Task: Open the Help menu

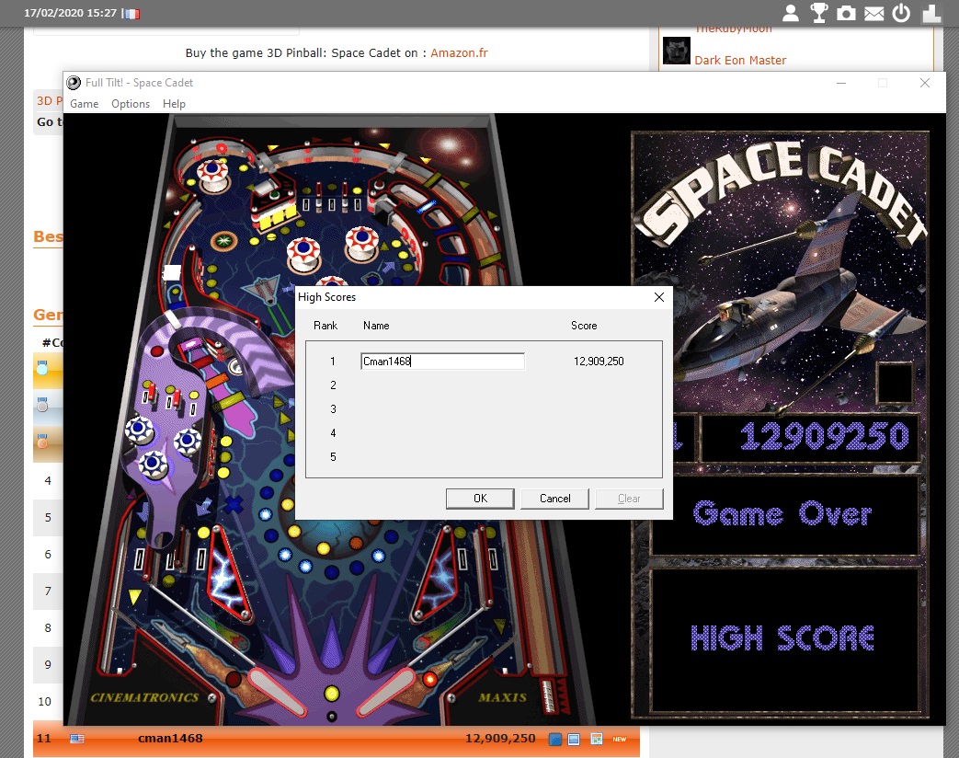Action: point(174,104)
